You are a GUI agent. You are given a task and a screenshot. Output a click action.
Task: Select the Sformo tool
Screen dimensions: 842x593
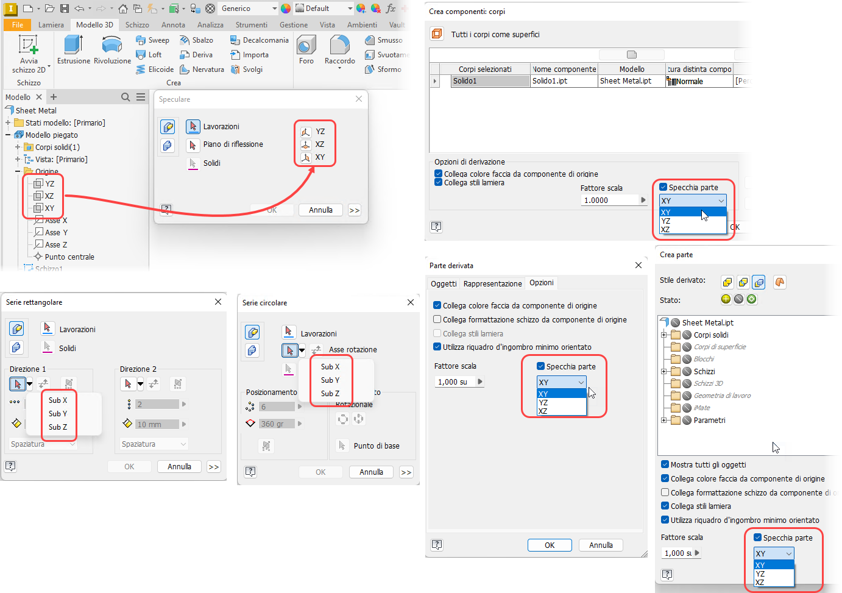pos(383,69)
